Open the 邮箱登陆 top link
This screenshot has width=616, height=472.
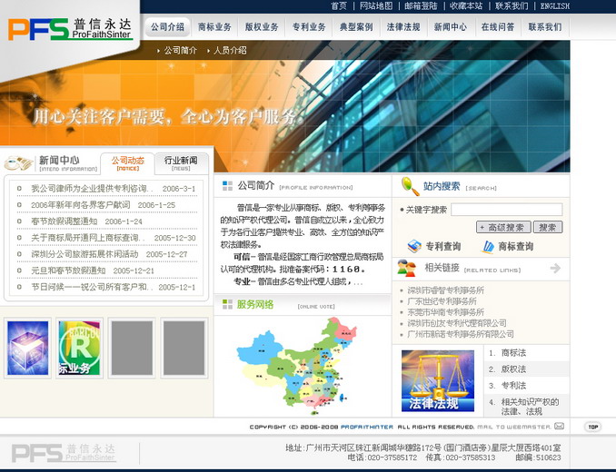click(421, 5)
